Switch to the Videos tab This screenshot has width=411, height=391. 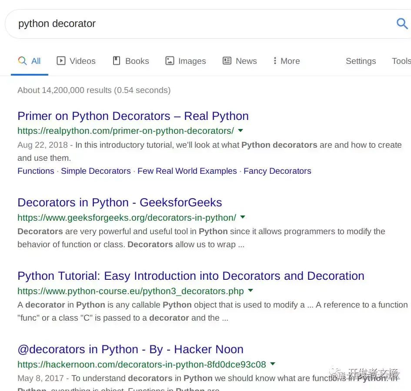tap(76, 61)
